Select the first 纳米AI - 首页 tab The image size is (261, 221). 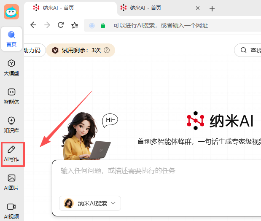(67, 8)
